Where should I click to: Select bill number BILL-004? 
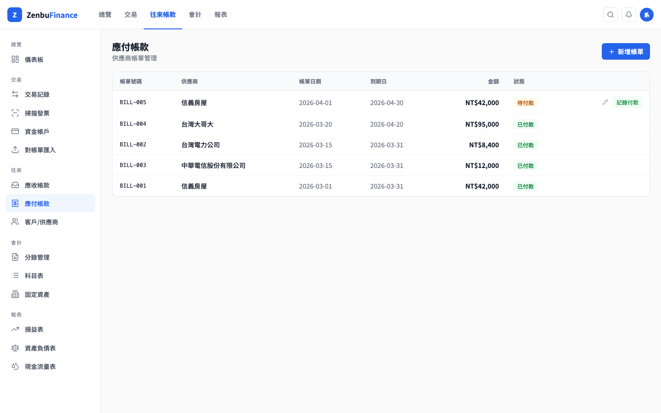(x=133, y=124)
